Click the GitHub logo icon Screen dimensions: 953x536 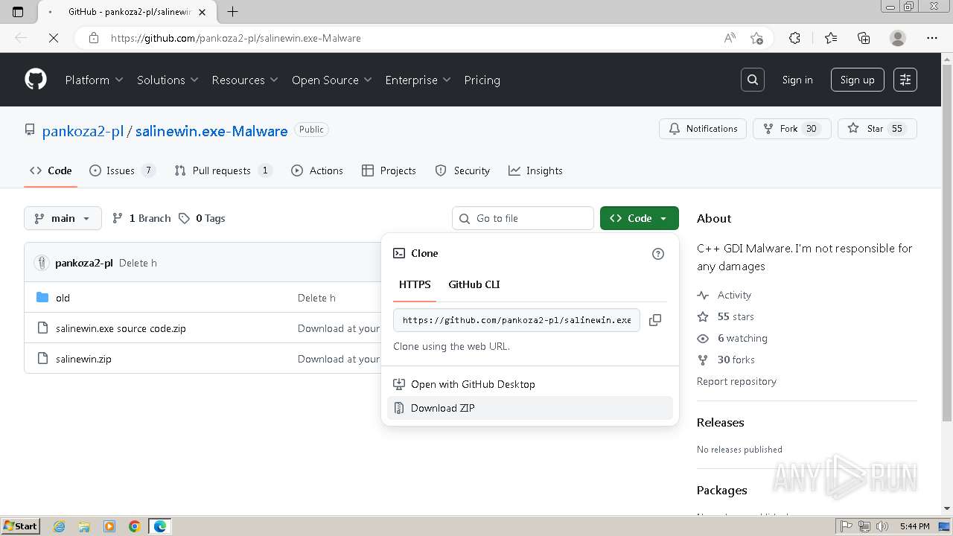pos(36,80)
